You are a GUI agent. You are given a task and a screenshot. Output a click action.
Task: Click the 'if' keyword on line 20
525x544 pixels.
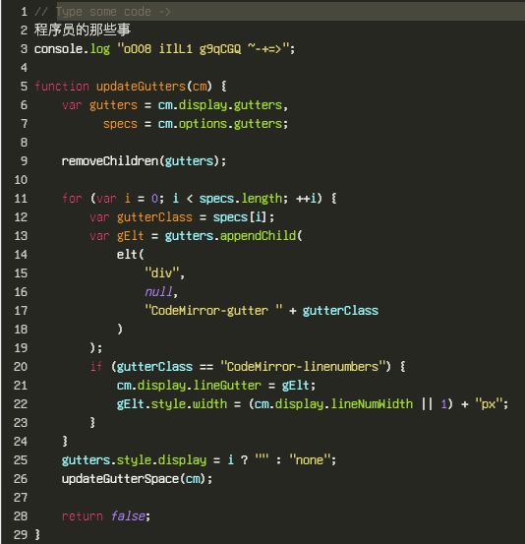[96, 366]
